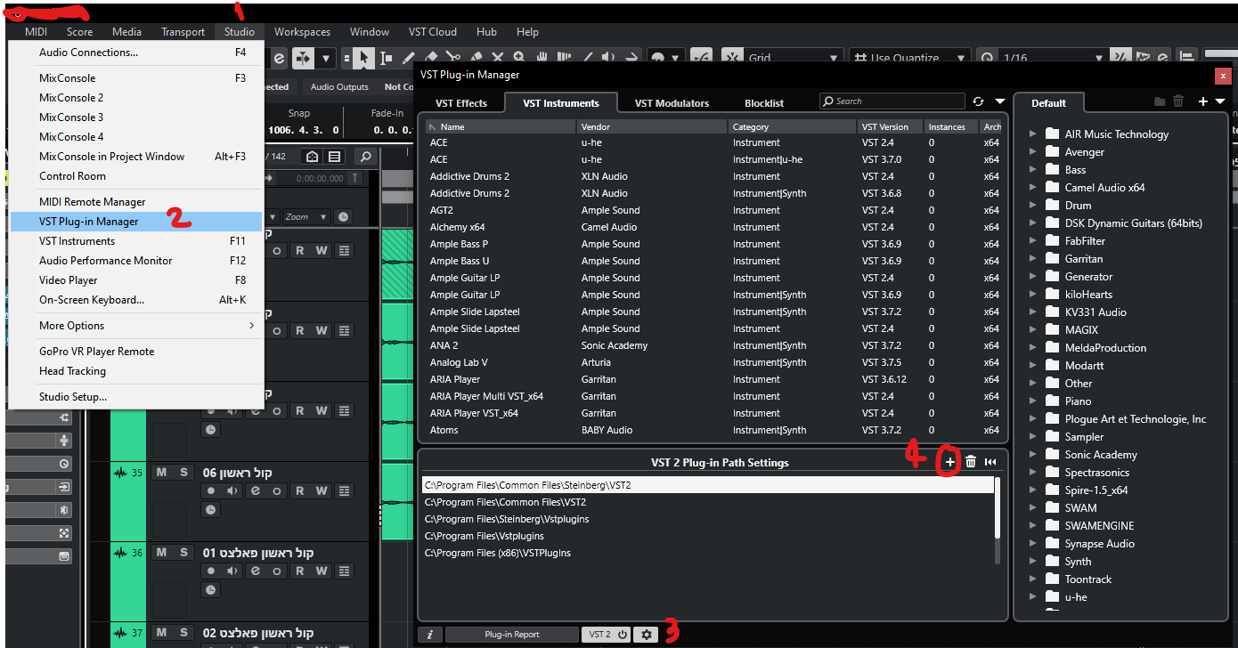Click the arrow-into-box icon in left inspector strip

(x=64, y=487)
